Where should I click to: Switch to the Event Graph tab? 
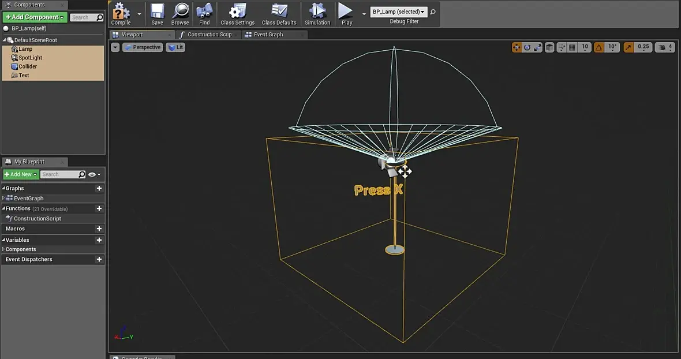268,35
